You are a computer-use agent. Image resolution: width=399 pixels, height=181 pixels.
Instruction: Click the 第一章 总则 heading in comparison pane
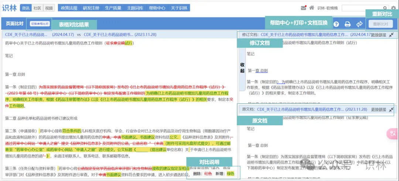15,74
